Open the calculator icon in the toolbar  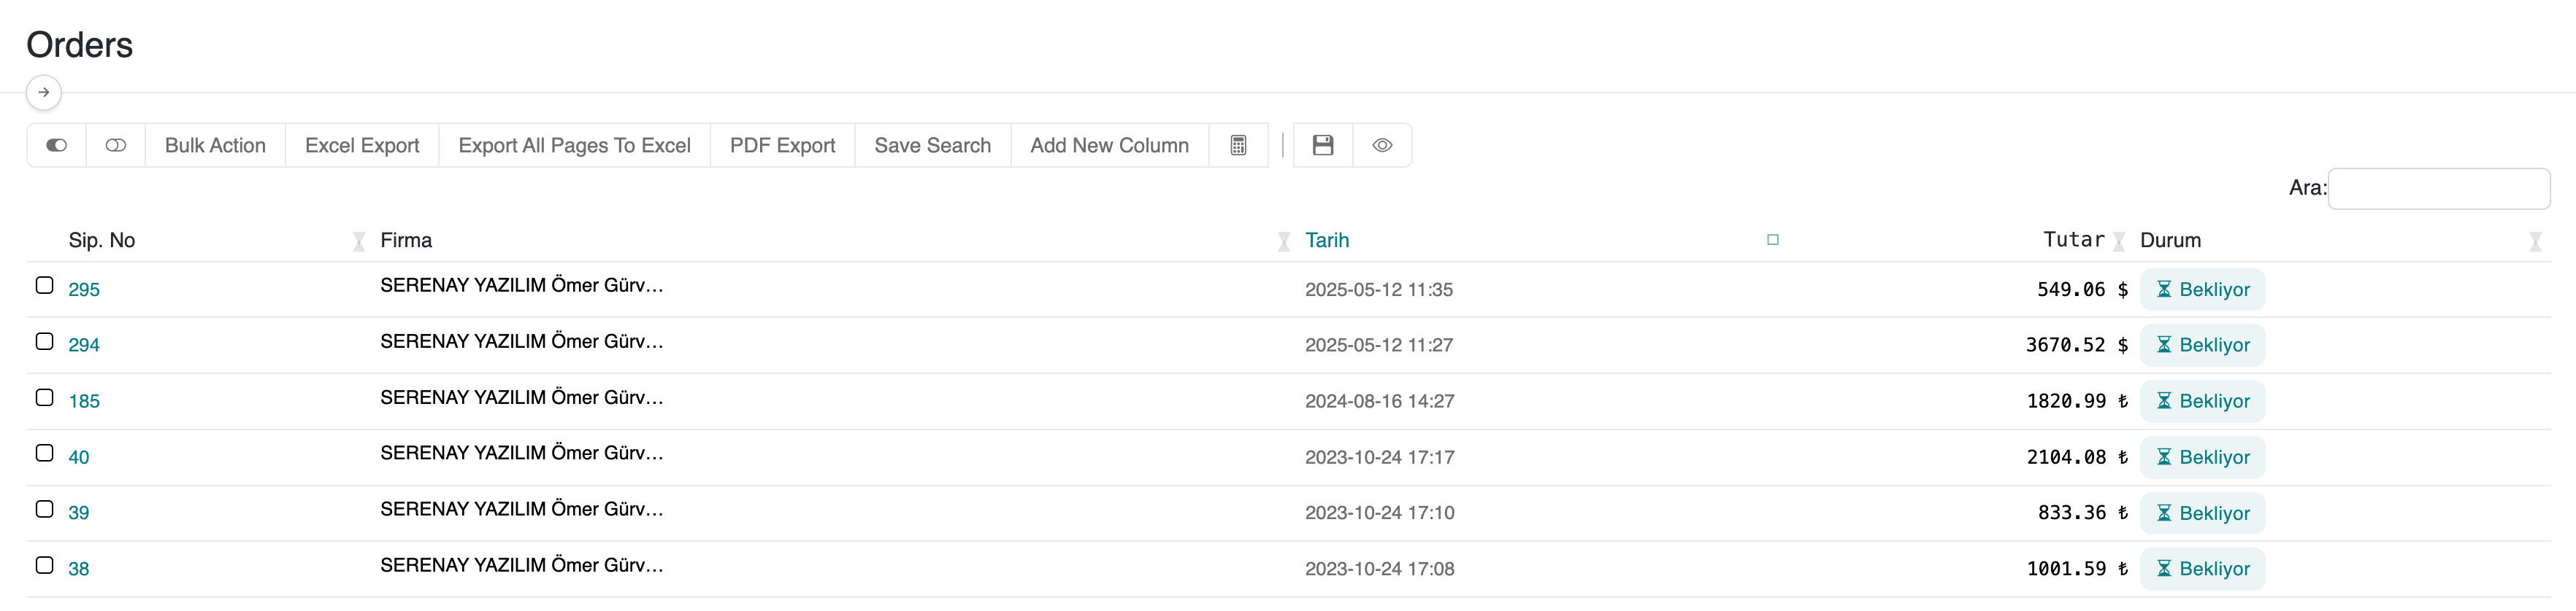pyautogui.click(x=1238, y=146)
